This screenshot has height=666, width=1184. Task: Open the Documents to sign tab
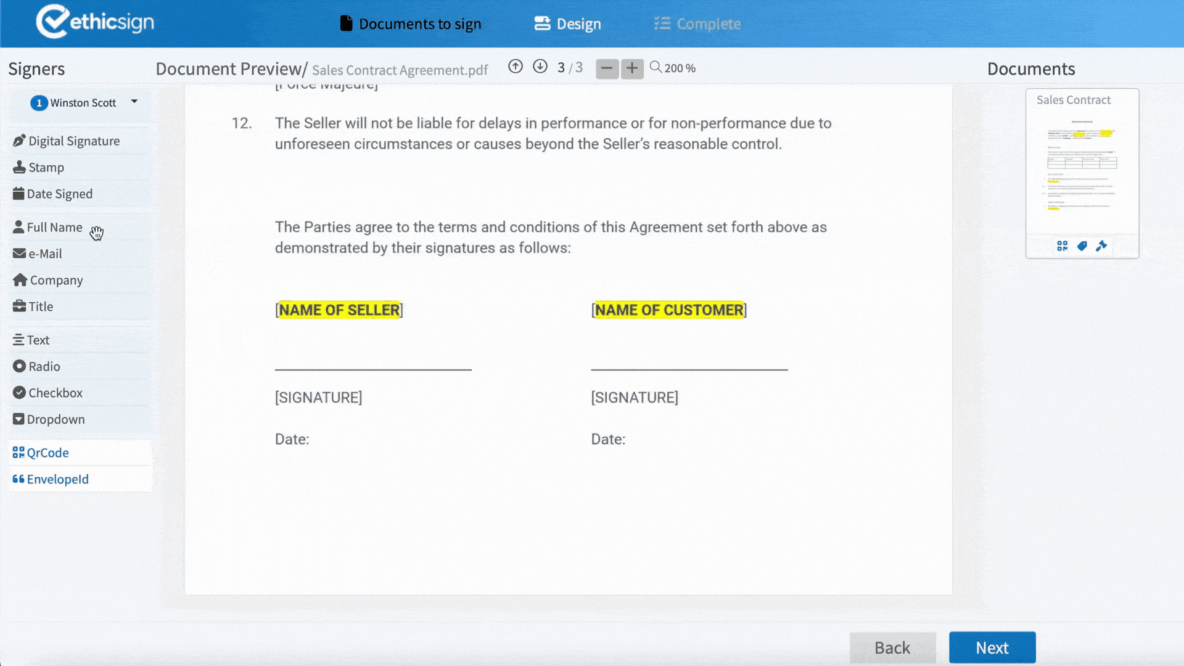pyautogui.click(x=411, y=24)
